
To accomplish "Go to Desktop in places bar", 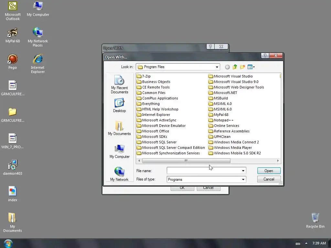I will pyautogui.click(x=120, y=105).
